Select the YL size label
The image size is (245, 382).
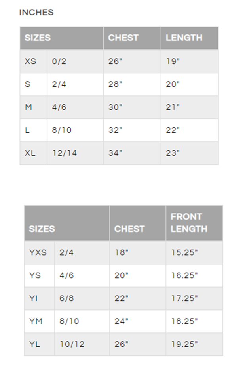pos(34,344)
